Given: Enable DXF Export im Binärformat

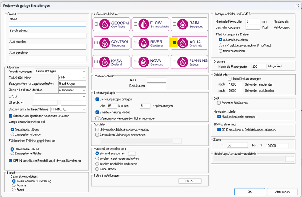Looking at the screenshot, I should pyautogui.click(x=219, y=103).
